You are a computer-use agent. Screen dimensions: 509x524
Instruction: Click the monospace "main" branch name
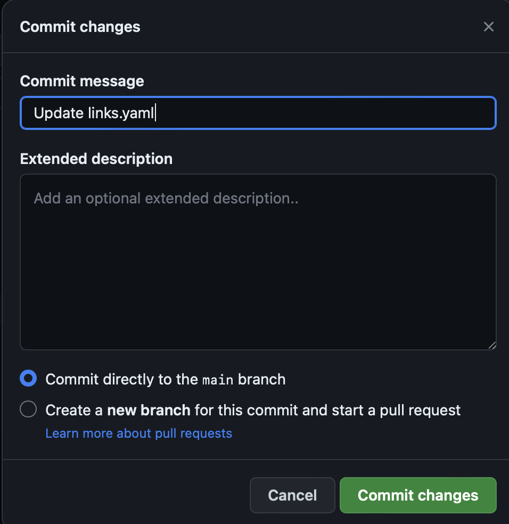(x=218, y=380)
